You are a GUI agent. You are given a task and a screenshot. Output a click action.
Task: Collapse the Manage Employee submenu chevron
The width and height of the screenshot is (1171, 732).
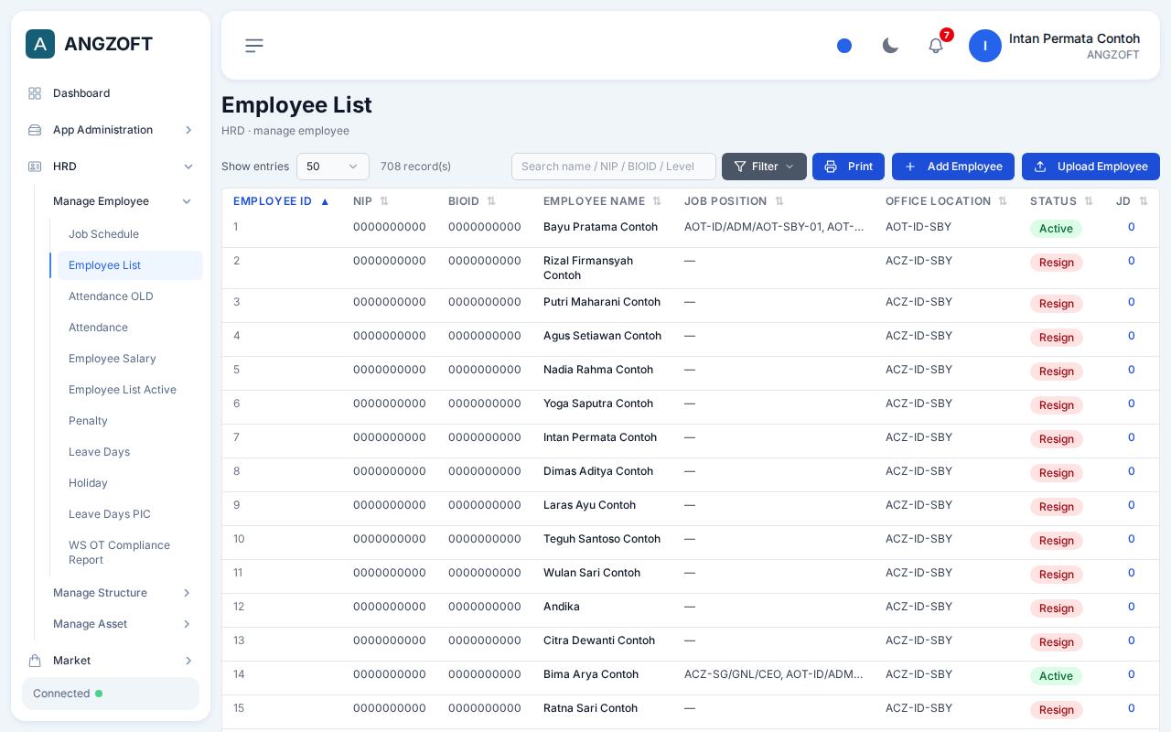coord(187,201)
